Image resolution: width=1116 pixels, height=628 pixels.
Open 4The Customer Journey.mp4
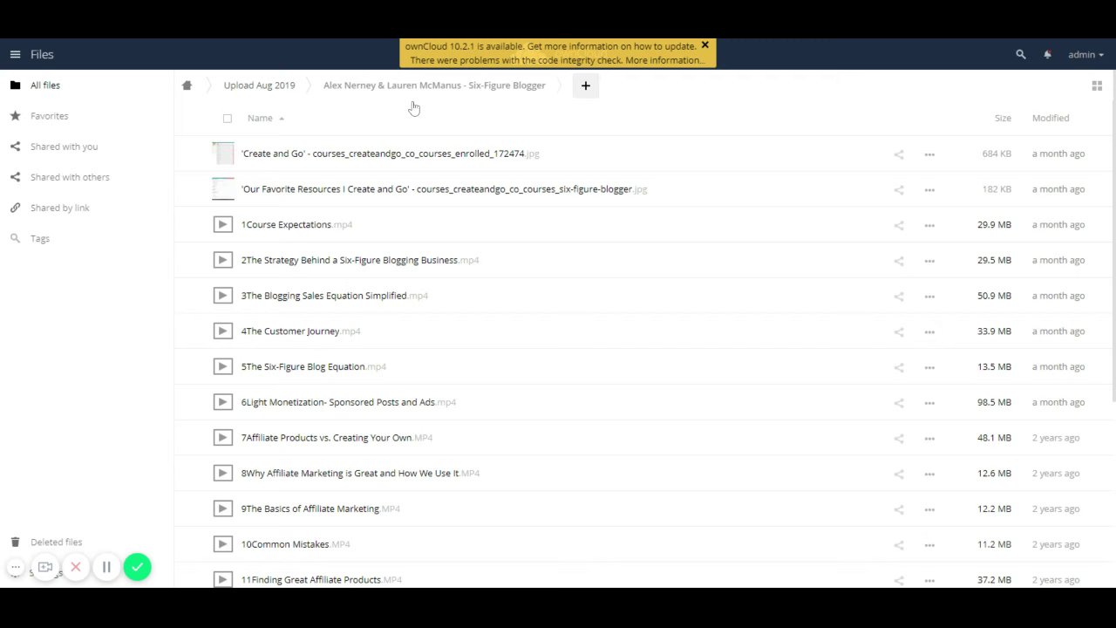[x=301, y=331]
